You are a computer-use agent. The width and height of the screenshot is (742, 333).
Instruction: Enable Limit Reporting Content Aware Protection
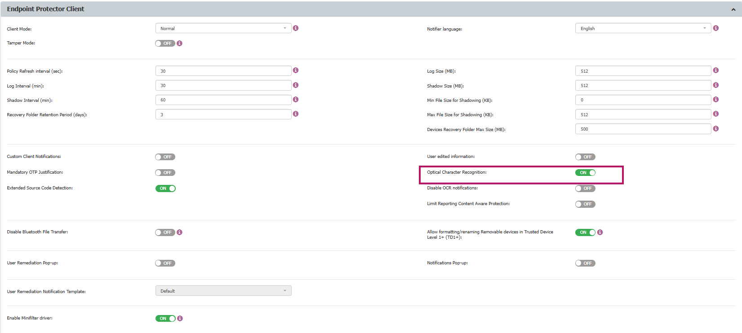585,204
